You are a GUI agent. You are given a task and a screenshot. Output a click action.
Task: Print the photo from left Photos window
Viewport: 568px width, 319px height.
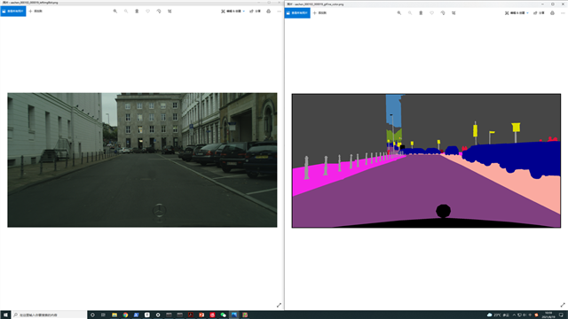click(268, 12)
